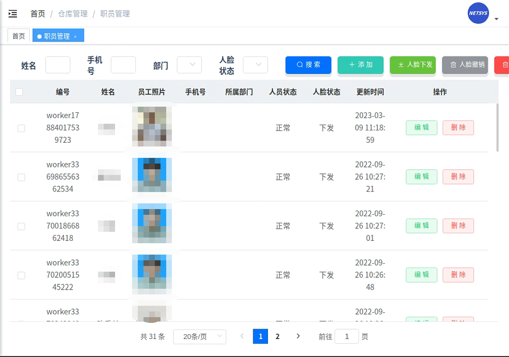Image resolution: width=509 pixels, height=357 pixels.
Task: Toggle the select-all checkbox in header
Action: (19, 92)
